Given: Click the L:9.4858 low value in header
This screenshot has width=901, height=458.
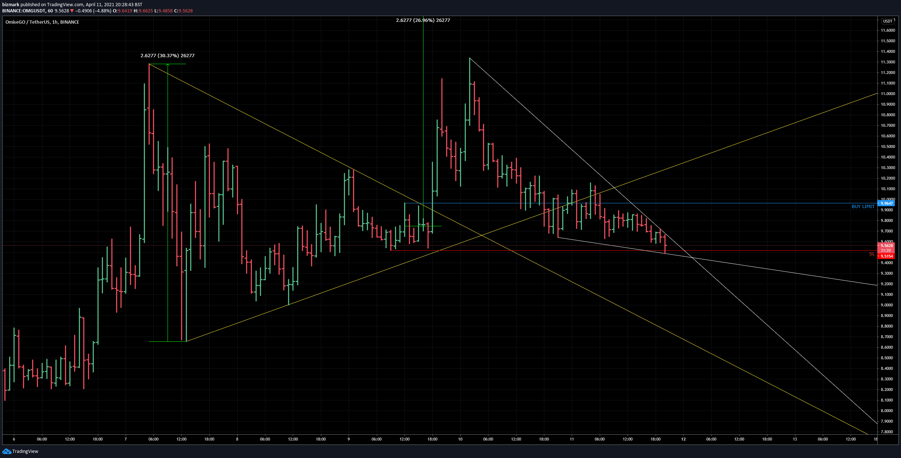Looking at the screenshot, I should click(x=163, y=11).
